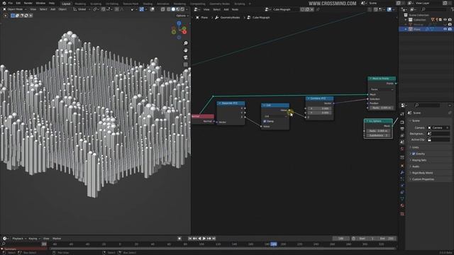Viewport: 454px width, 255px height.
Task: Expand the Collection in the outliner
Action: [406, 20]
